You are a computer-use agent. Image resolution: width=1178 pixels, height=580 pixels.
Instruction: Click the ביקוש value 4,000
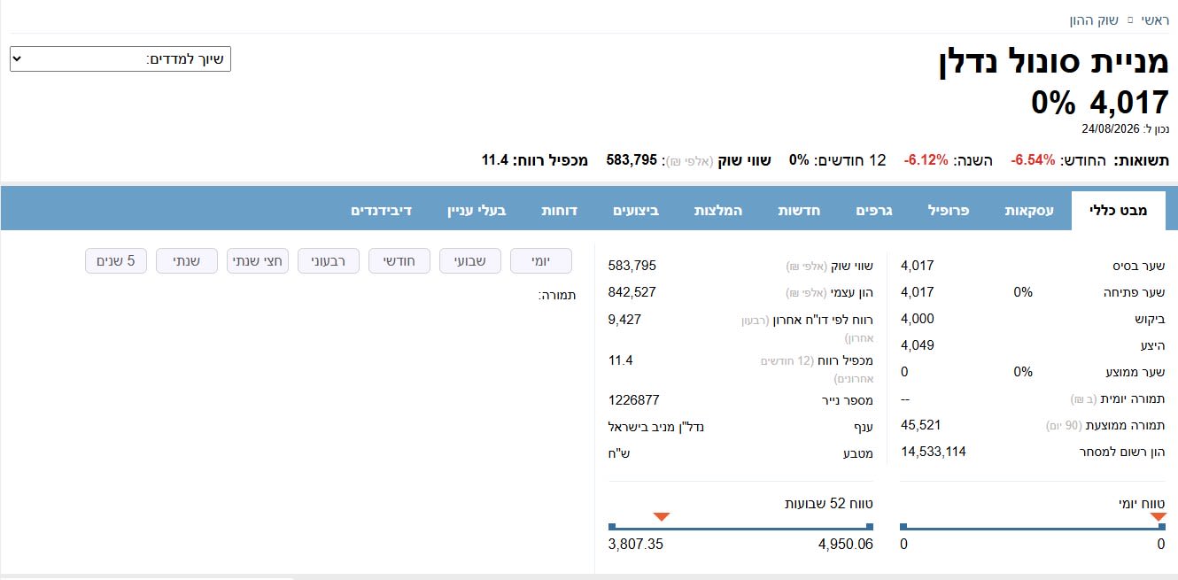[x=918, y=319]
